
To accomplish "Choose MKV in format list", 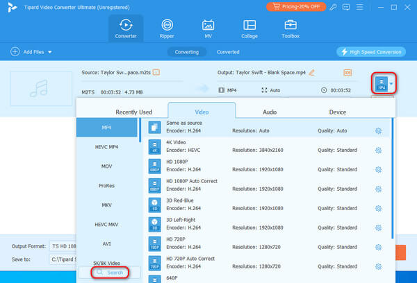I will pos(106,205).
